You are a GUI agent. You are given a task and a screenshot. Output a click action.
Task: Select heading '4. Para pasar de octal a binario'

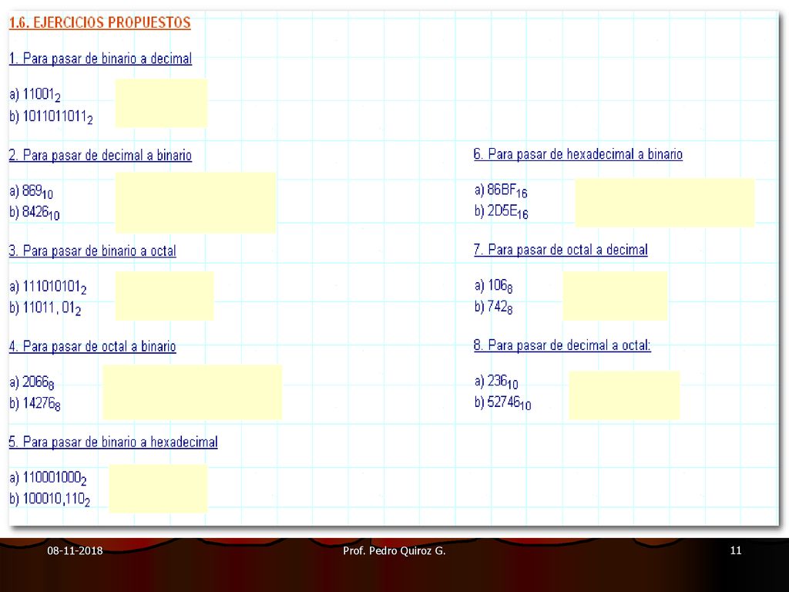tap(92, 346)
